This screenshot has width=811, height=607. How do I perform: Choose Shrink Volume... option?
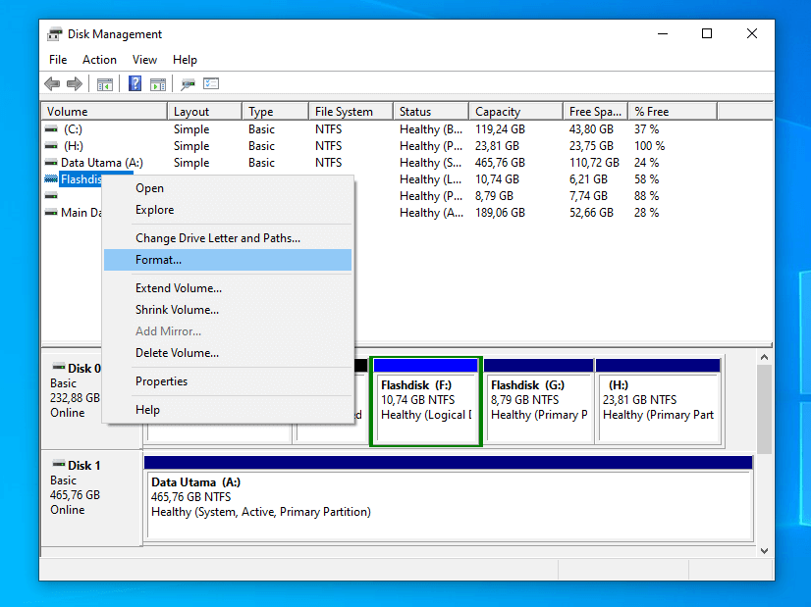[228, 310]
